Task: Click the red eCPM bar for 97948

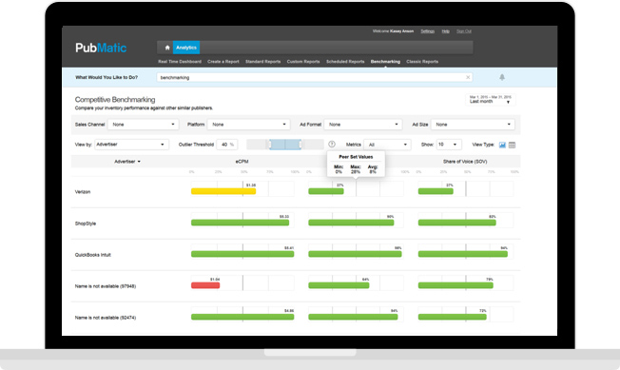Action: (x=205, y=285)
